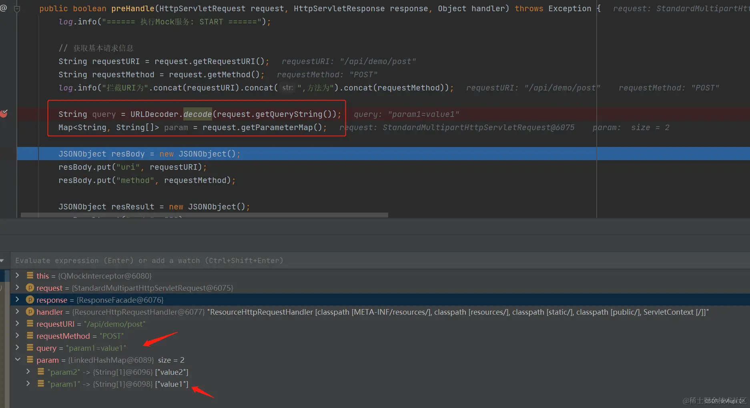Click the current line 'JSONObject resBody' statement

point(149,154)
